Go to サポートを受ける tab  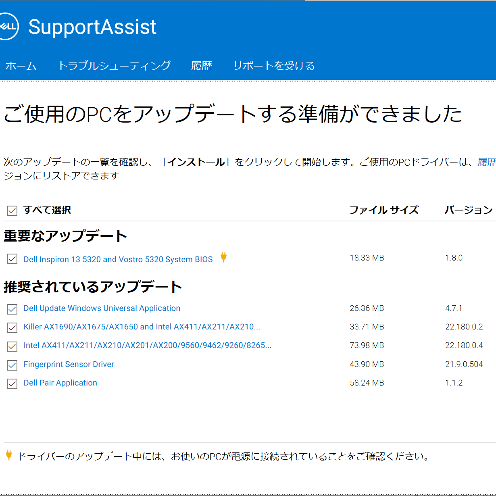point(274,66)
